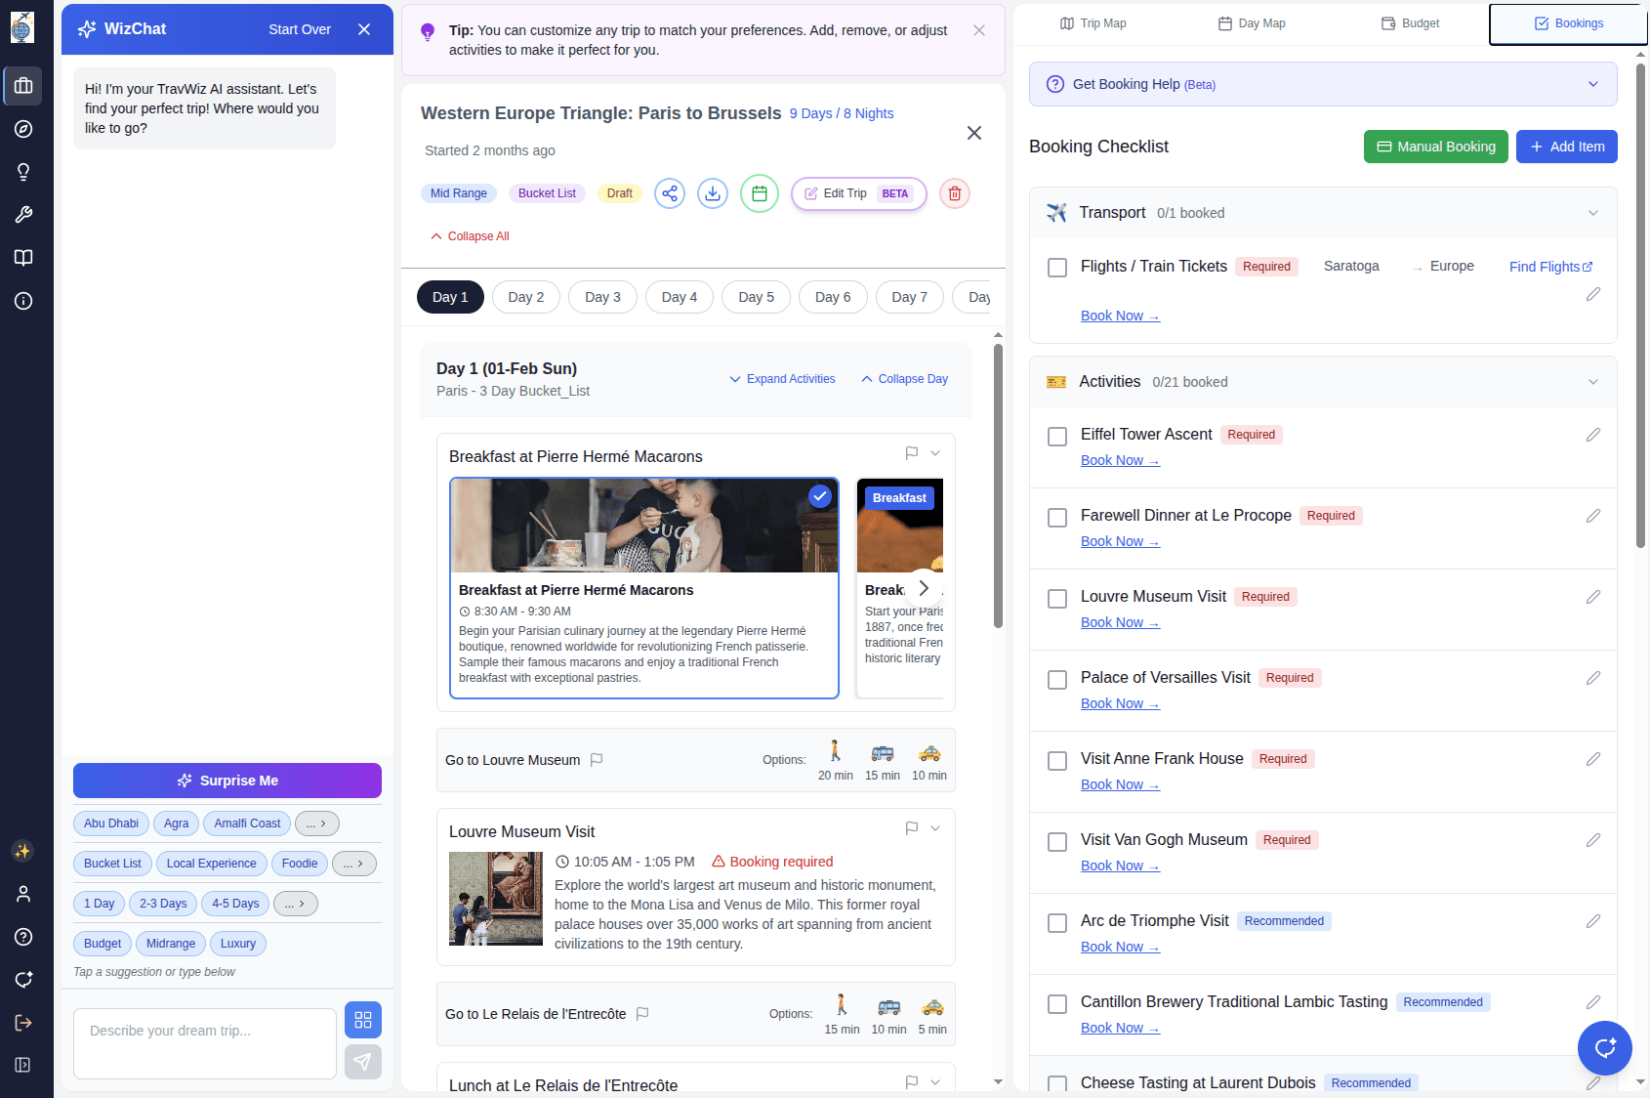The image size is (1650, 1098).
Task: Open the green calendar export icon
Action: 760,193
